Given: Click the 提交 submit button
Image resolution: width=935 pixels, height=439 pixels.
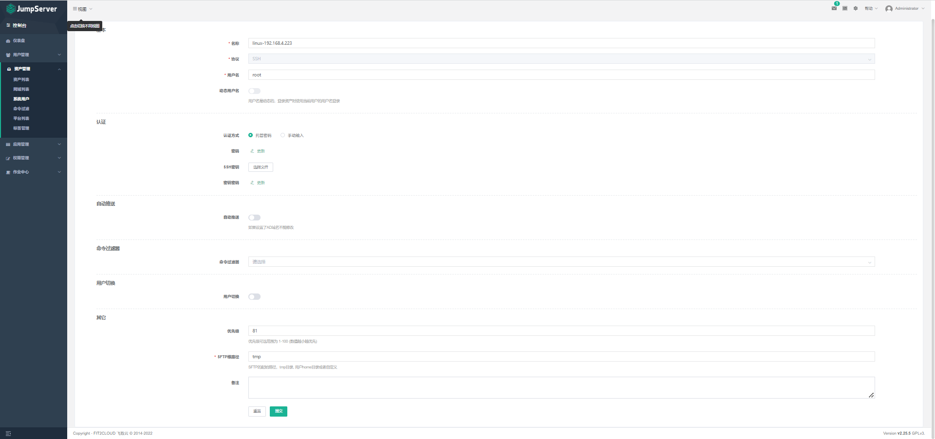Looking at the screenshot, I should click(279, 411).
